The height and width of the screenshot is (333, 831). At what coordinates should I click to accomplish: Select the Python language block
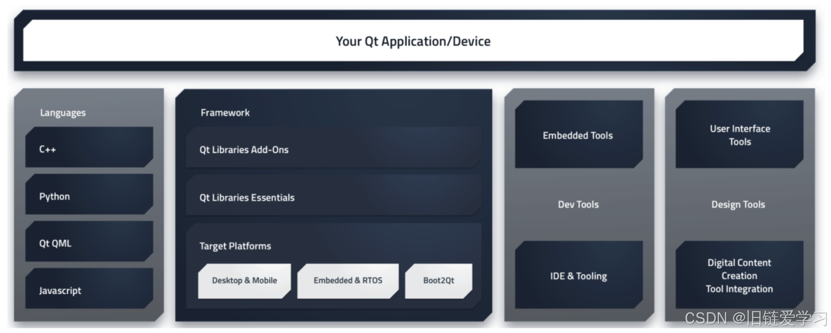click(89, 194)
